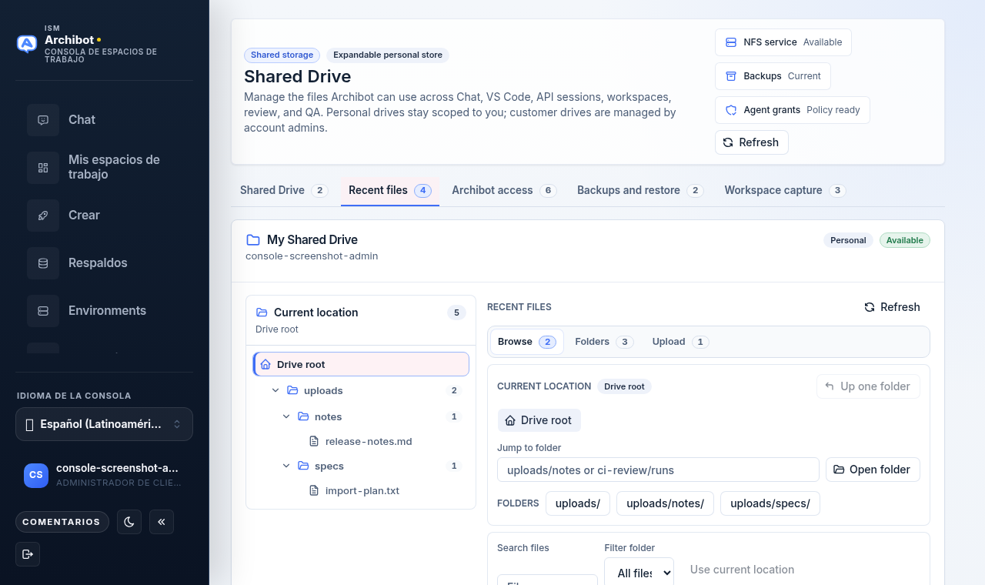
Task: Click Use current location button
Action: click(742, 570)
